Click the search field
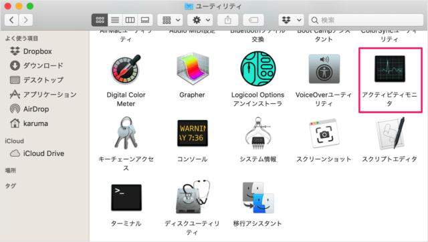Viewport: 428px width, 242px height. tap(366, 20)
